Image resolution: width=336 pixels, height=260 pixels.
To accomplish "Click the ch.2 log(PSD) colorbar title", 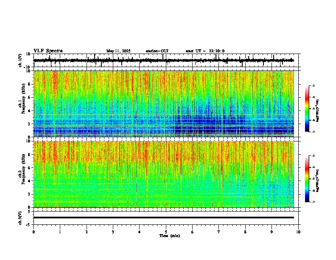I will 318,181.
